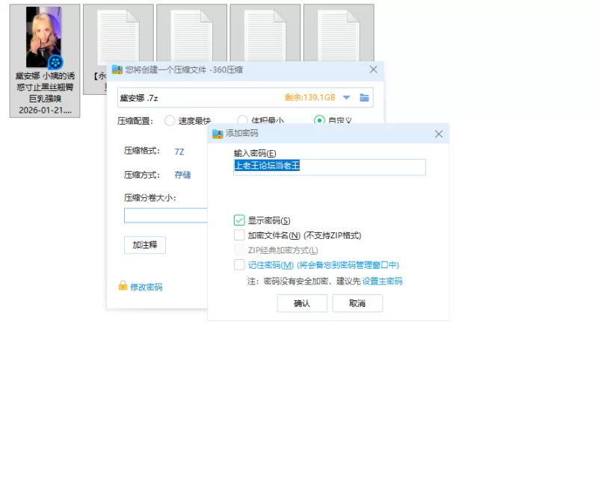This screenshot has width=598, height=478.
Task: Select the fourth blank document file icon
Action: click(x=265, y=36)
